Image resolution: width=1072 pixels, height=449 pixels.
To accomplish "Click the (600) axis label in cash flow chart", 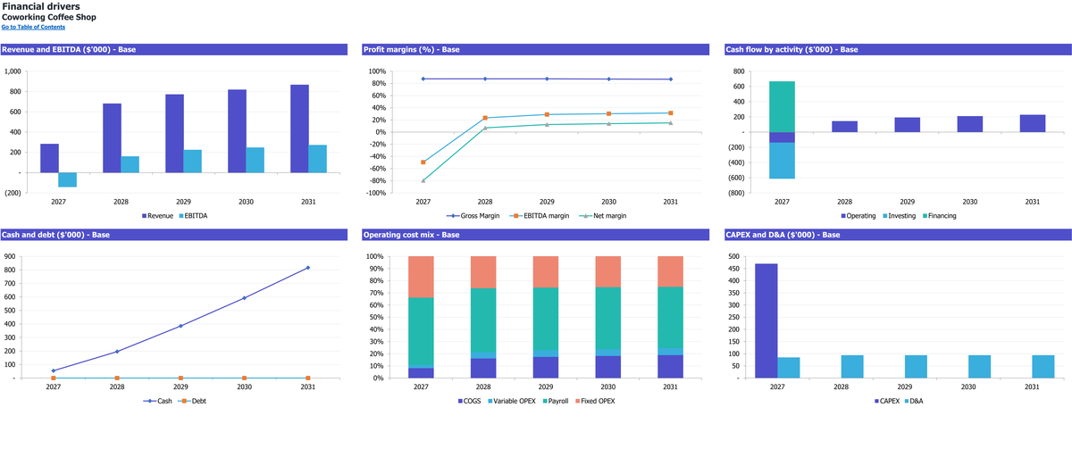I will pos(736,178).
